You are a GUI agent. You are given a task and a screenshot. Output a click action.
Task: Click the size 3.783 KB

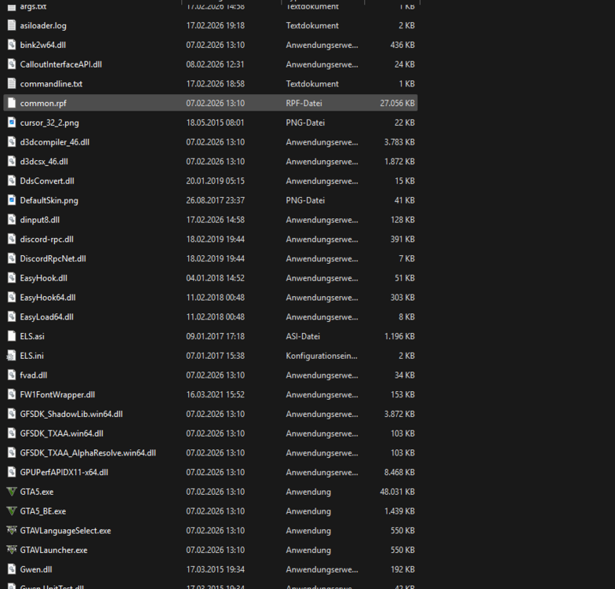399,142
